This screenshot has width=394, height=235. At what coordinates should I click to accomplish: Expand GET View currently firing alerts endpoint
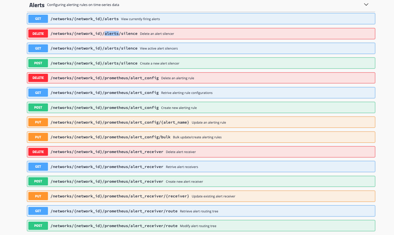tap(140, 19)
